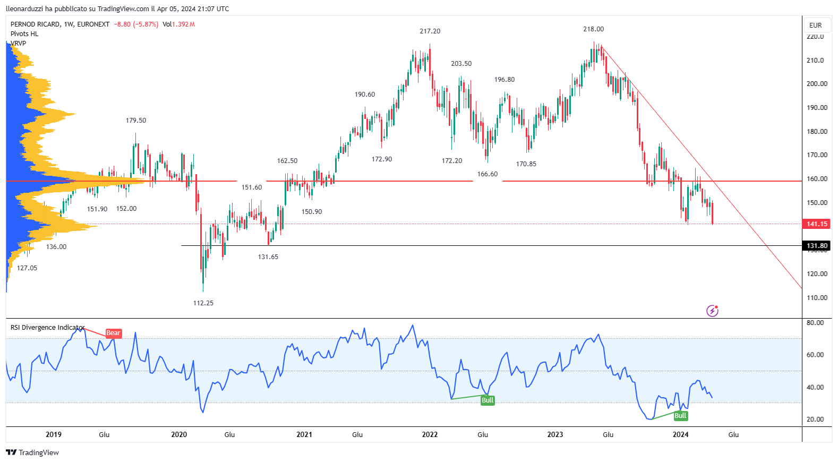Click the 190.60 pivot label
Screen dimensions: 838x462
pos(364,95)
